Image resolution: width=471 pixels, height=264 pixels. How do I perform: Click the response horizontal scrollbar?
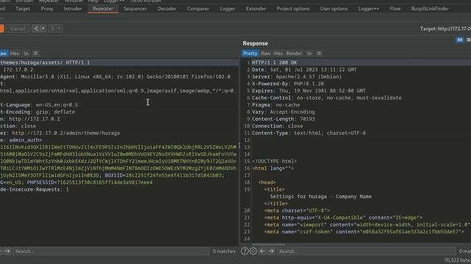click(x=268, y=244)
